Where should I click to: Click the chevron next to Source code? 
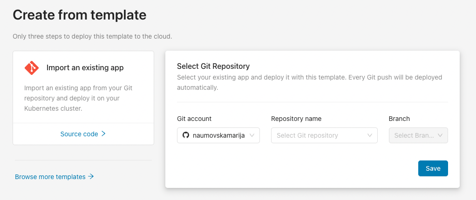103,133
